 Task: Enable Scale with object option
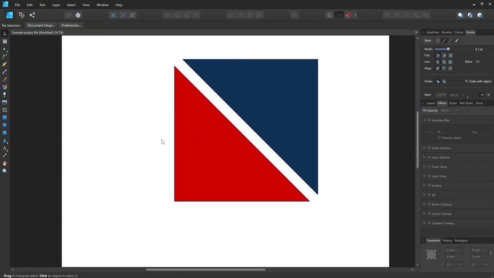click(x=467, y=81)
